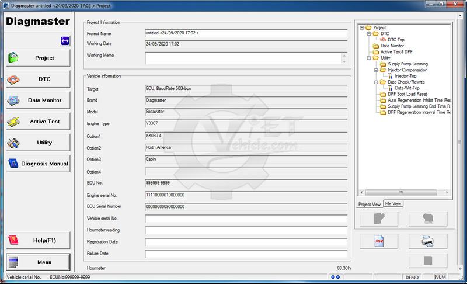Collapse the DTC tree node
Screen dimensions: 467x284
click(369, 34)
